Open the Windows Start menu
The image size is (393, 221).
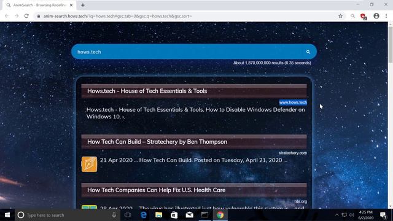point(7,215)
